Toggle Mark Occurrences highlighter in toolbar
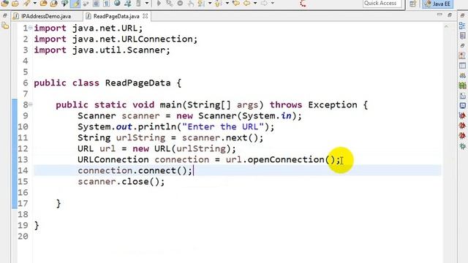This screenshot has height=263, width=468. point(75,4)
